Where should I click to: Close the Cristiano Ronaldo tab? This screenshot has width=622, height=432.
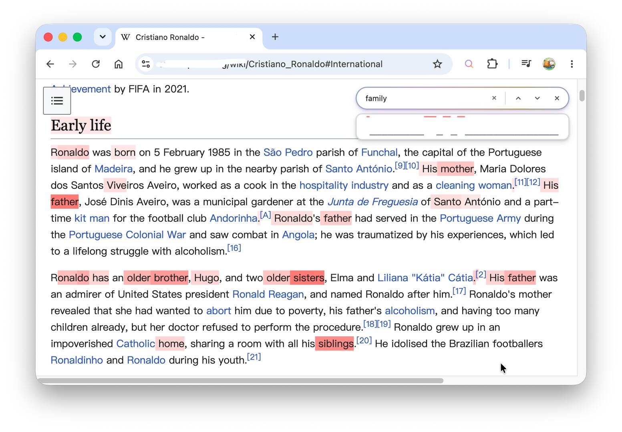[x=252, y=37]
